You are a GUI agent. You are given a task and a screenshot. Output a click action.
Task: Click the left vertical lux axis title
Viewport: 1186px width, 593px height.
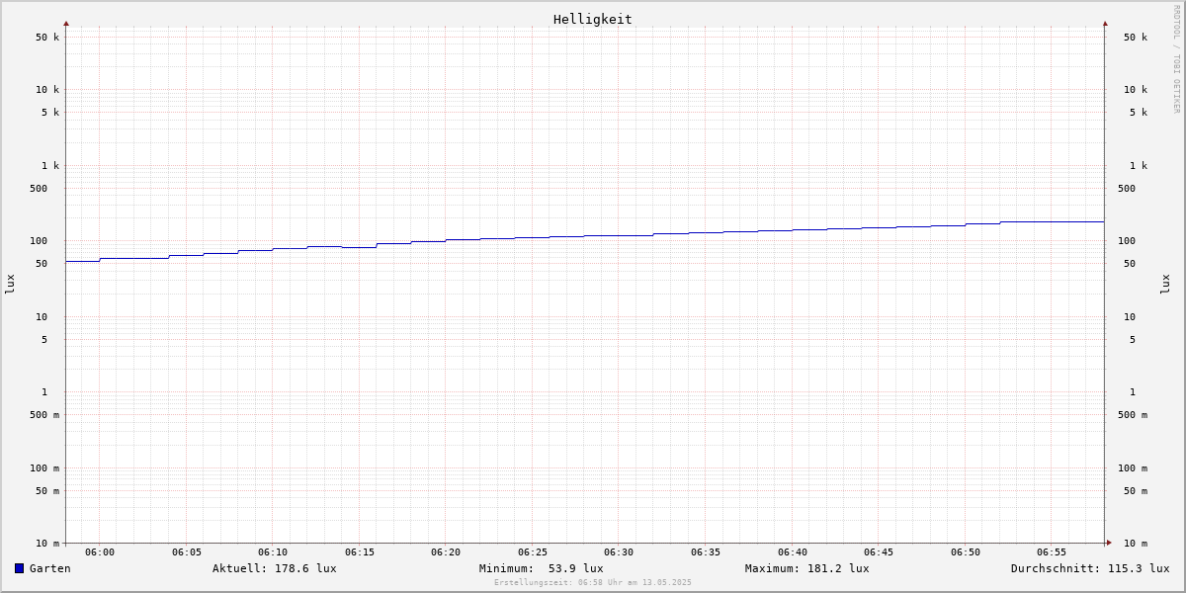point(10,285)
